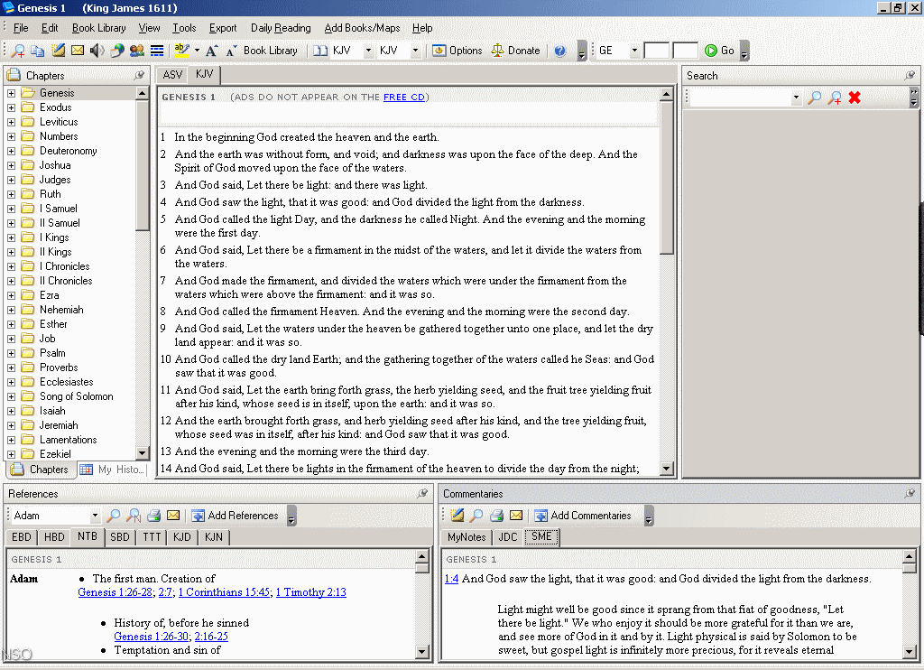Click the email envelope icon in main toolbar
This screenshot has width=924, height=670.
click(x=78, y=51)
